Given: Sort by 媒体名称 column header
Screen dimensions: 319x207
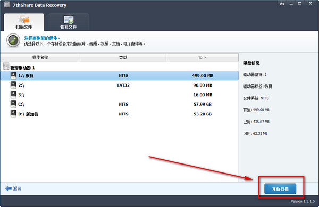Looking at the screenshot, I should click(x=40, y=57).
